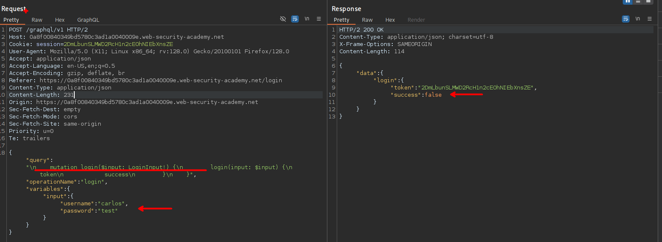Select combined tabbed layout icon

click(648, 1)
